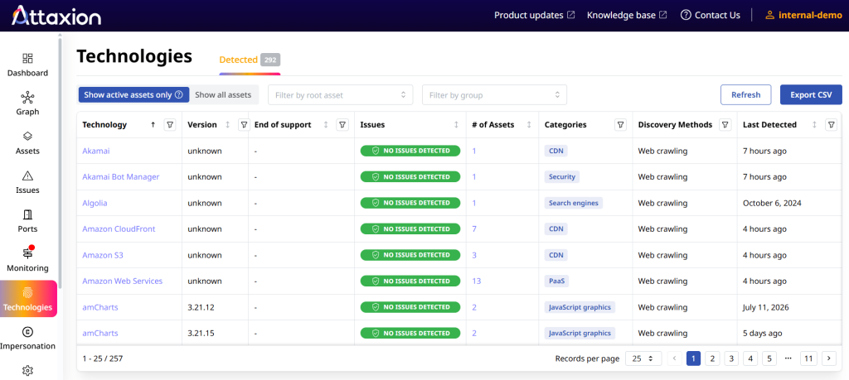
Task: Sort by Last Detected arrows
Action: (814, 125)
